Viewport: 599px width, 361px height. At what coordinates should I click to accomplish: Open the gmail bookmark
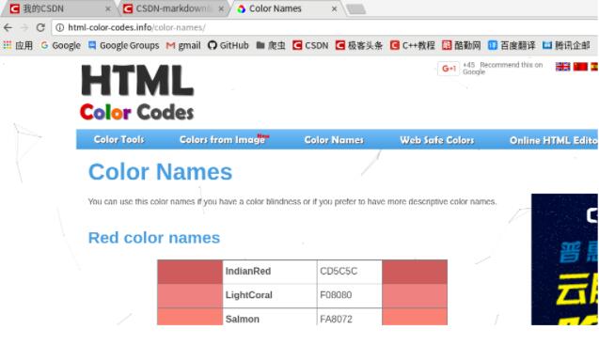pos(183,45)
